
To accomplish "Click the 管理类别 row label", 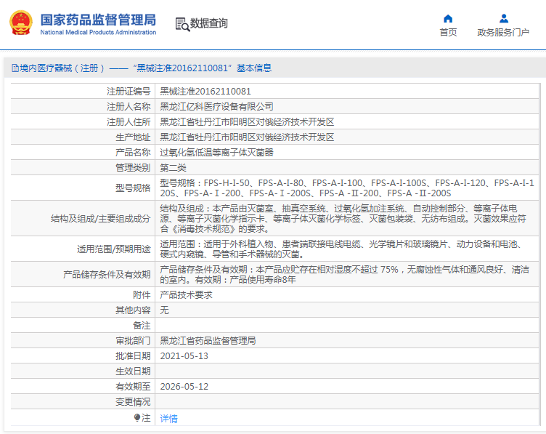I will (x=133, y=168).
